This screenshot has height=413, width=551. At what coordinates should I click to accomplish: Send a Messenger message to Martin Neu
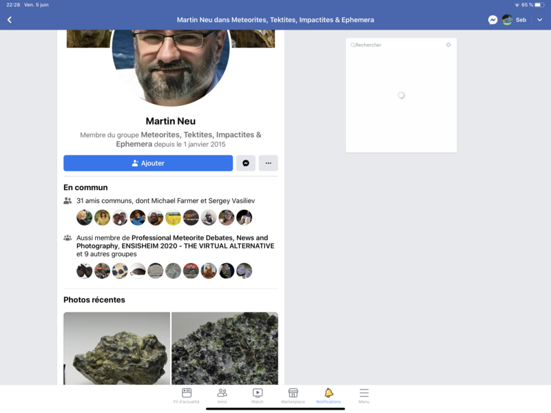tap(246, 163)
